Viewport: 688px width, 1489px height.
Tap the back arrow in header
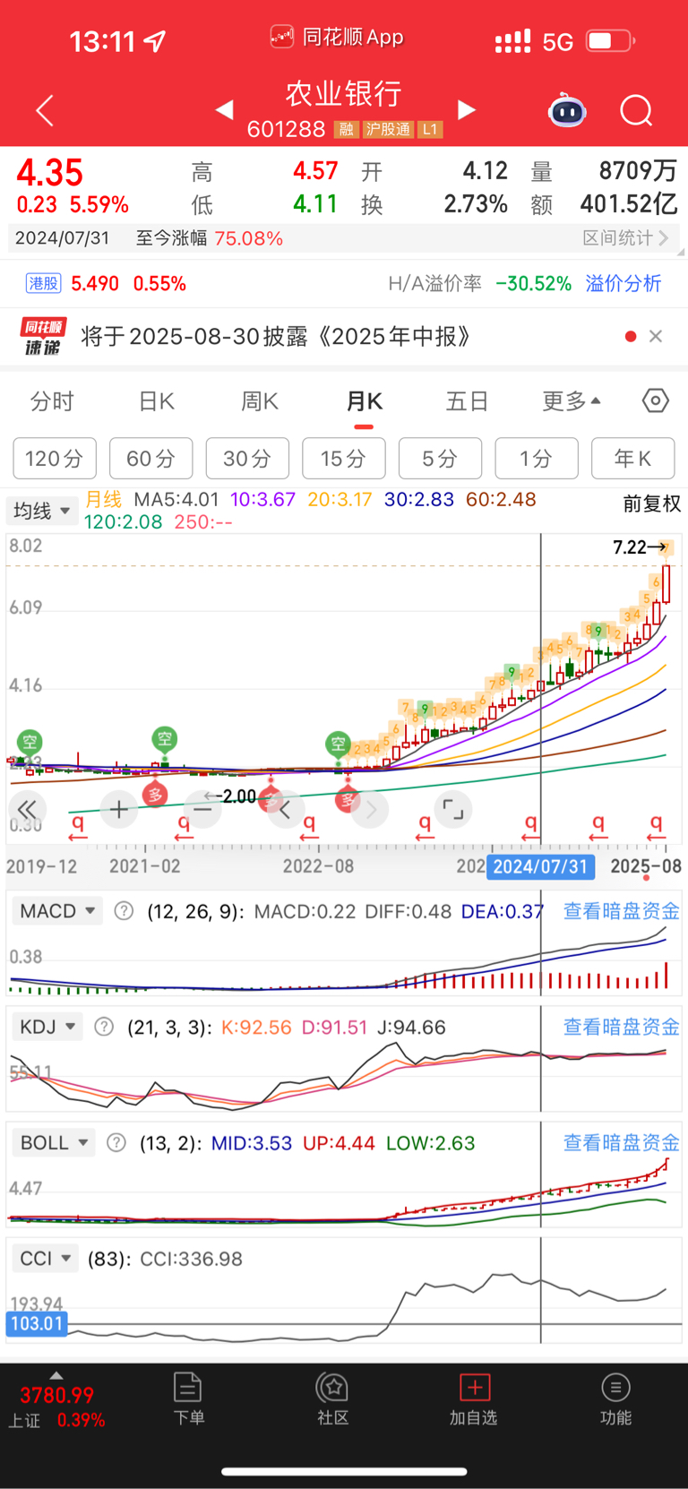coord(45,110)
